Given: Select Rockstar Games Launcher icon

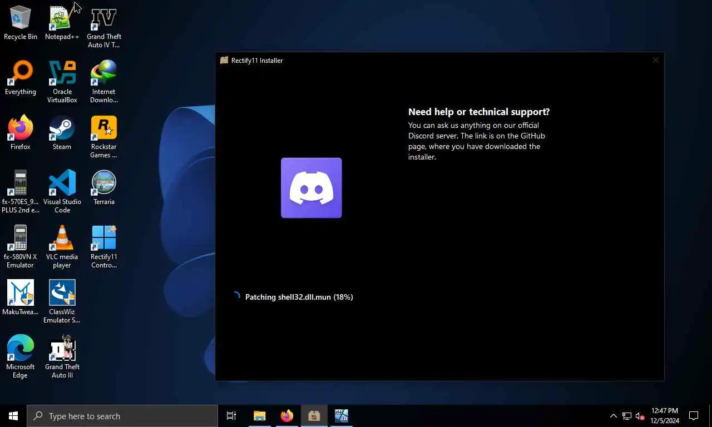Looking at the screenshot, I should click(103, 137).
